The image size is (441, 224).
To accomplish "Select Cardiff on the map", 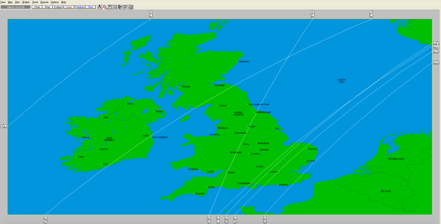I will pyautogui.click(x=210, y=172).
